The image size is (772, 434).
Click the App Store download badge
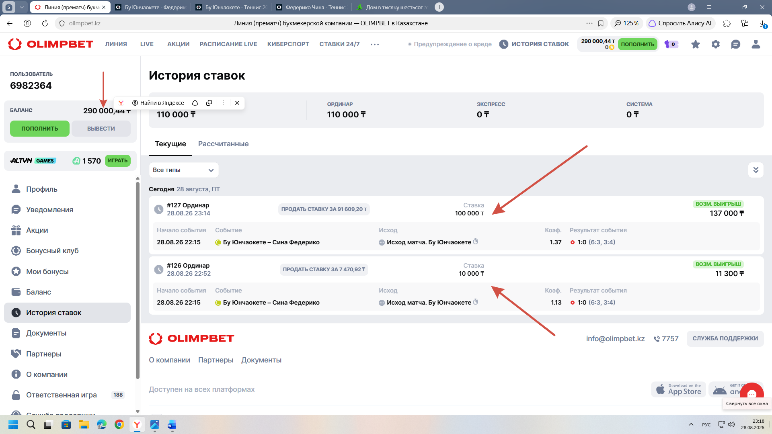click(x=678, y=389)
